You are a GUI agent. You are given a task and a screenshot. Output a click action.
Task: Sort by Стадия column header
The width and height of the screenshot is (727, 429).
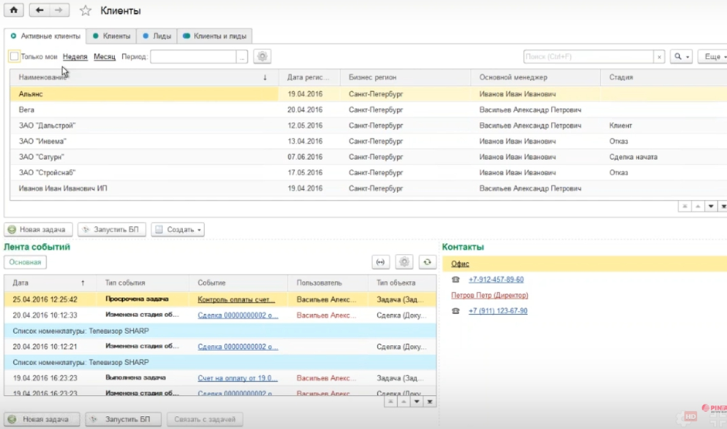pyautogui.click(x=664, y=77)
